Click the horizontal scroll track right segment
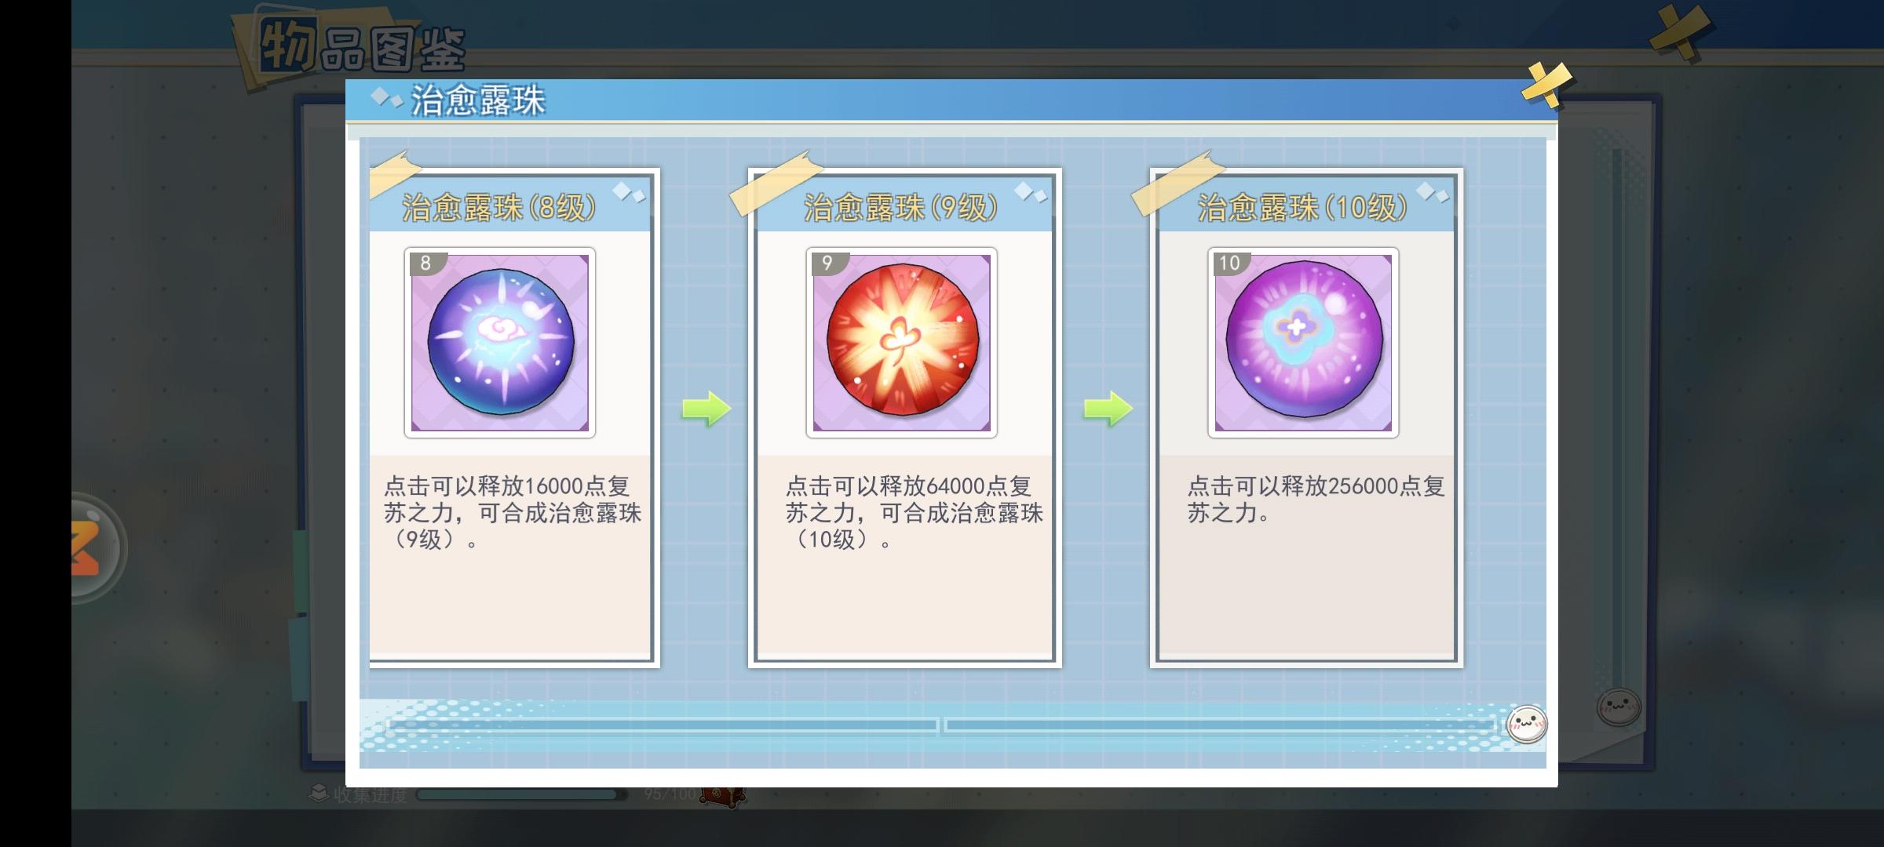The image size is (1884, 847). [1221, 725]
